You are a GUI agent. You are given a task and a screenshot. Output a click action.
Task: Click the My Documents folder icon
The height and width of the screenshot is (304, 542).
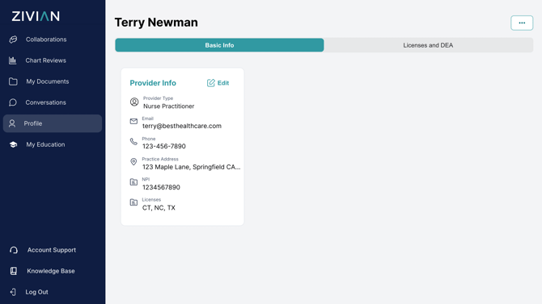click(x=13, y=81)
